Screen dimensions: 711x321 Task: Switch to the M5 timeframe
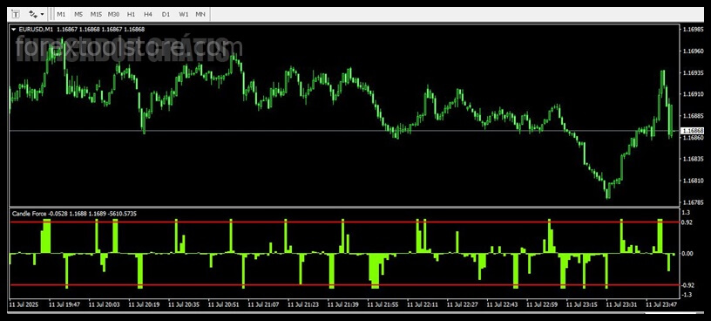(78, 14)
